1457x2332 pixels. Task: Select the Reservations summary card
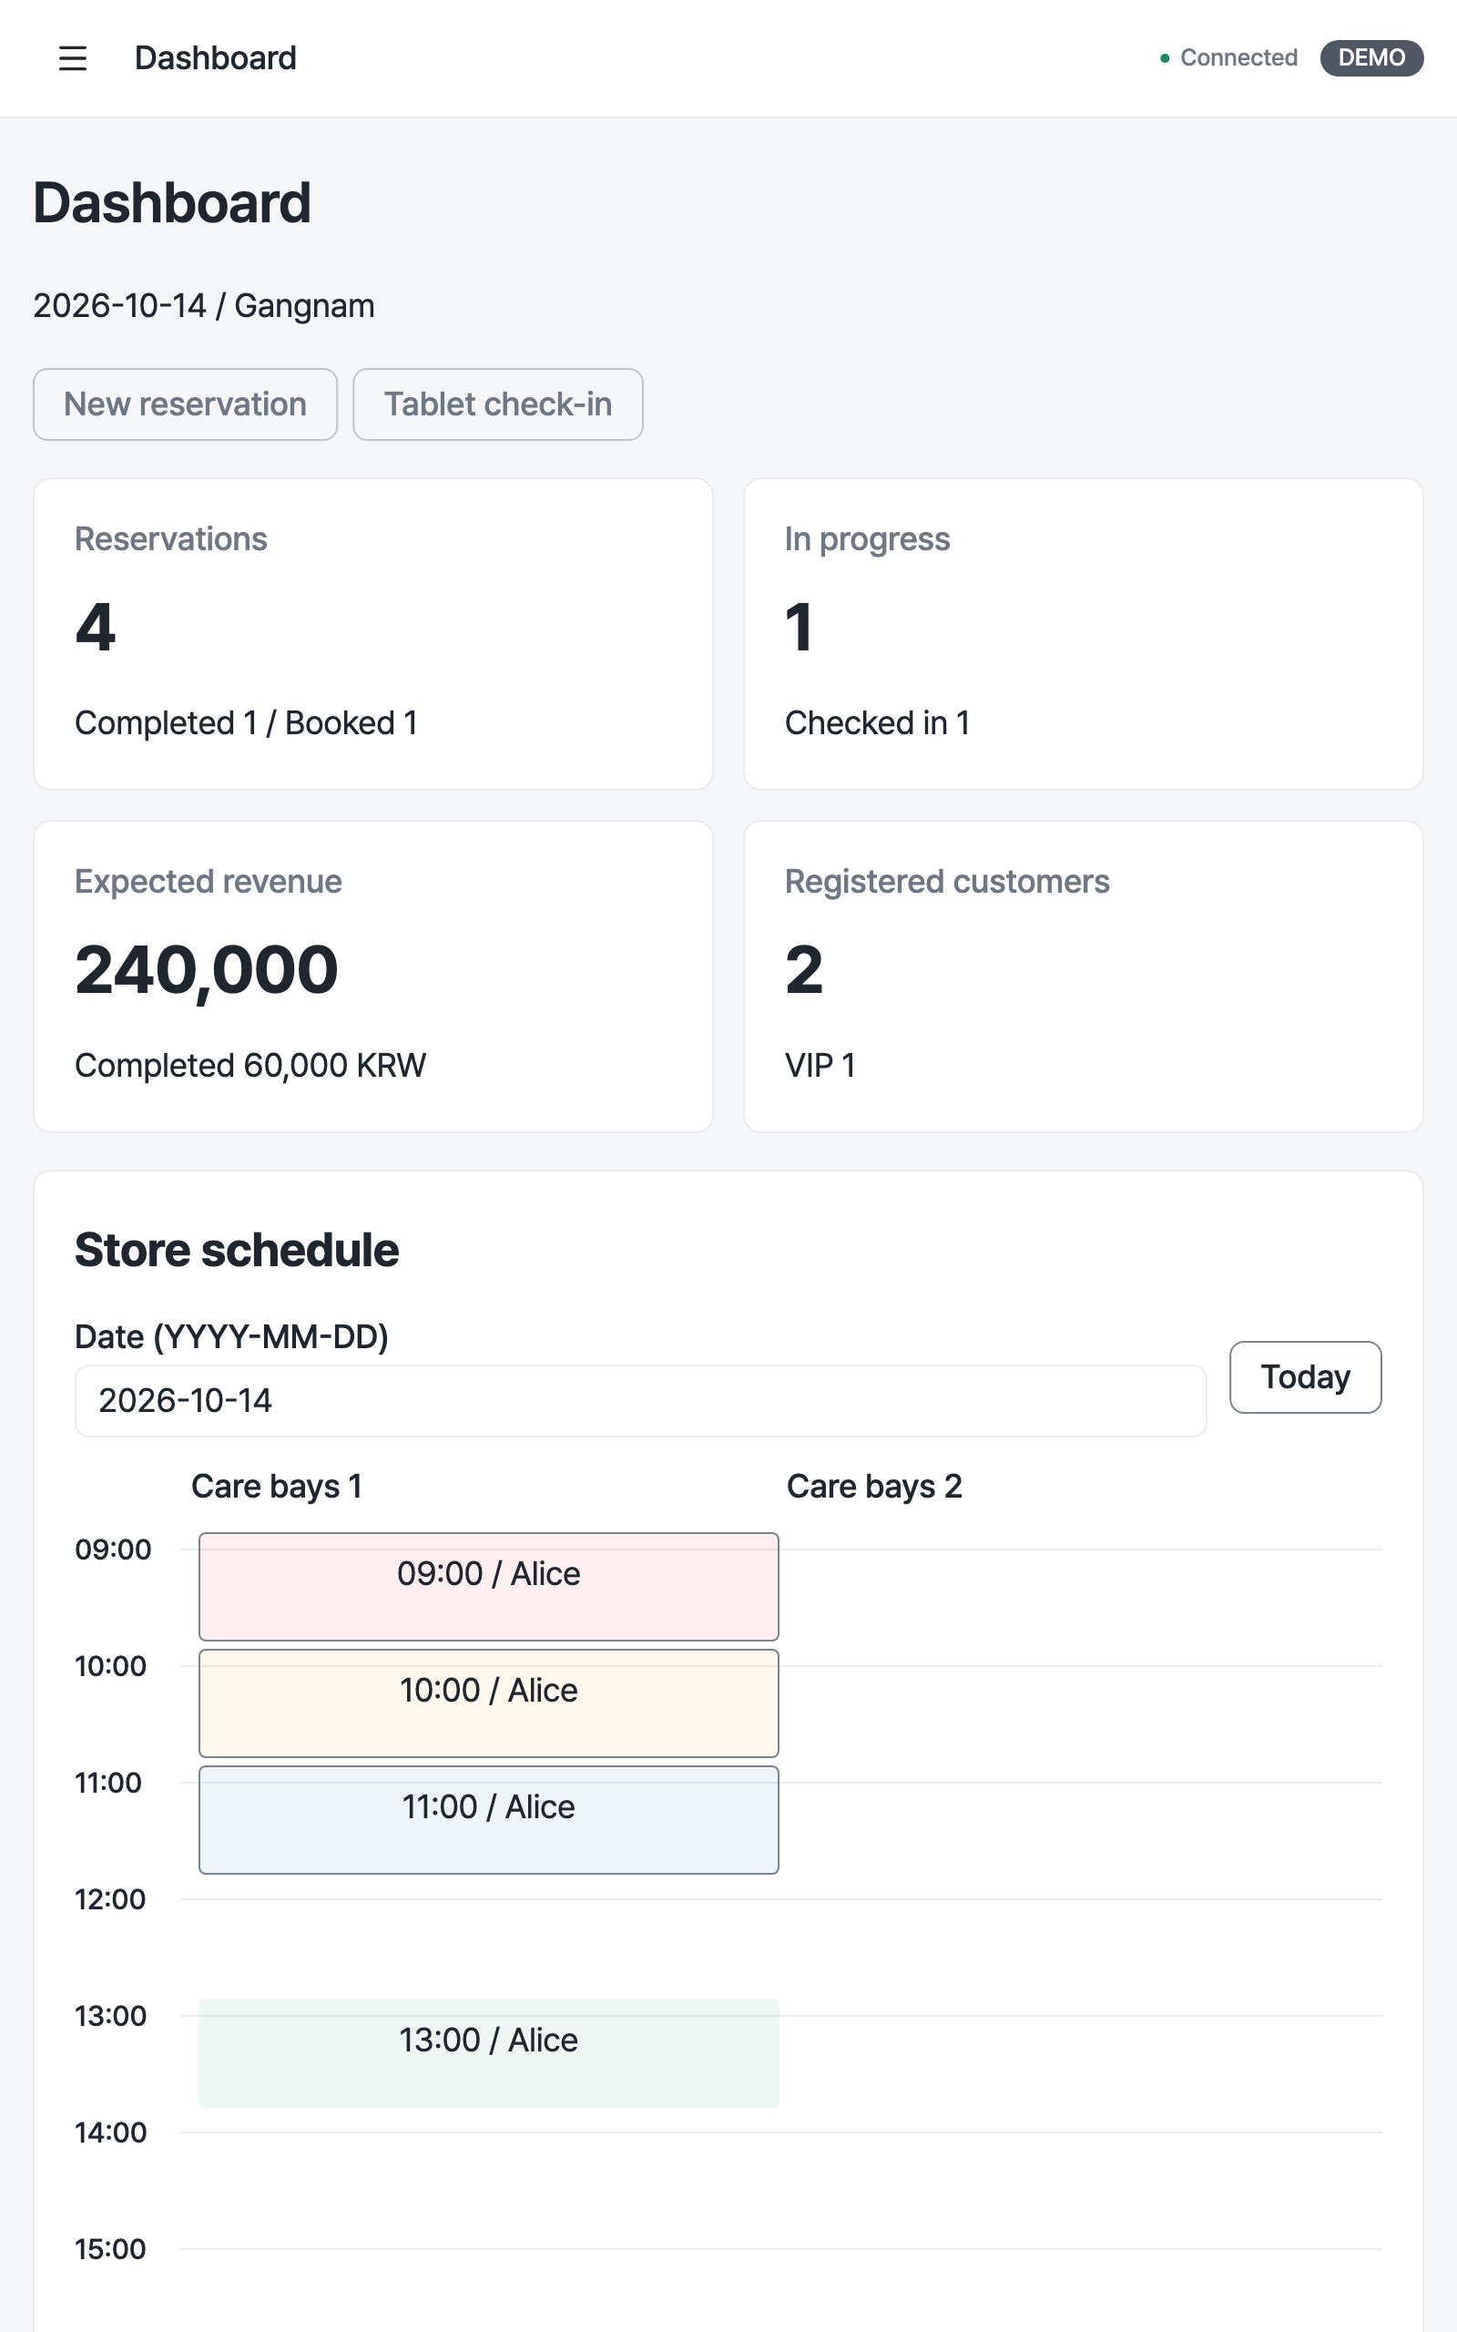click(373, 634)
